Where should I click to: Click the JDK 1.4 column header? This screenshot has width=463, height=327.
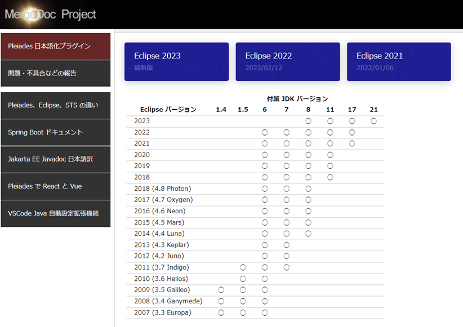click(x=221, y=110)
